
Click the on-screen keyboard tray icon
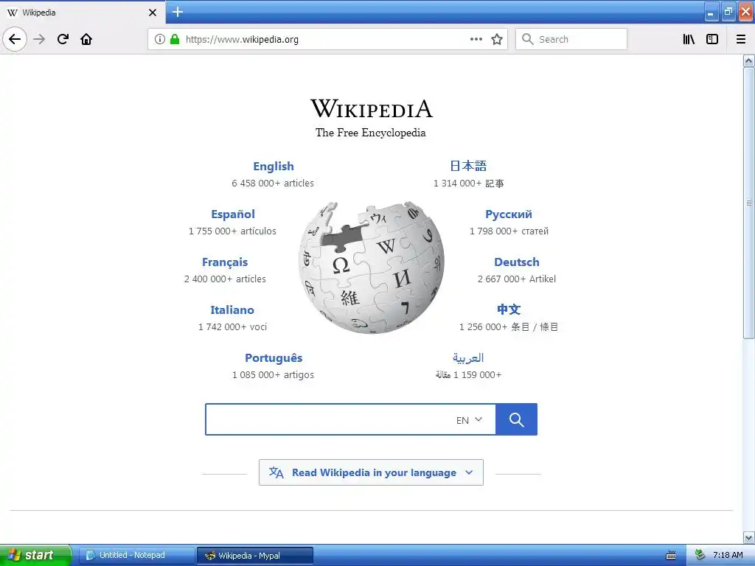coord(671,556)
